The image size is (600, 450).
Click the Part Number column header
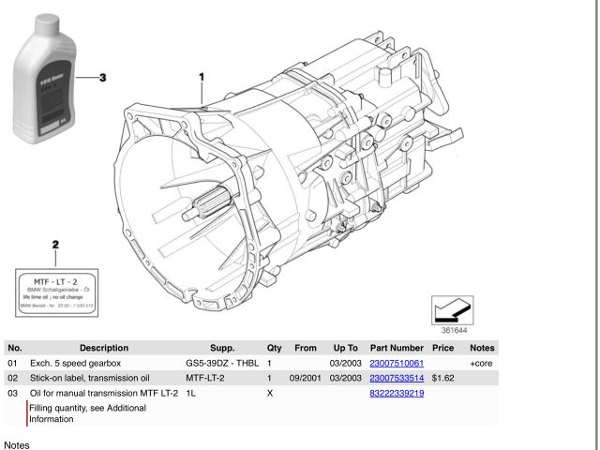397,346
